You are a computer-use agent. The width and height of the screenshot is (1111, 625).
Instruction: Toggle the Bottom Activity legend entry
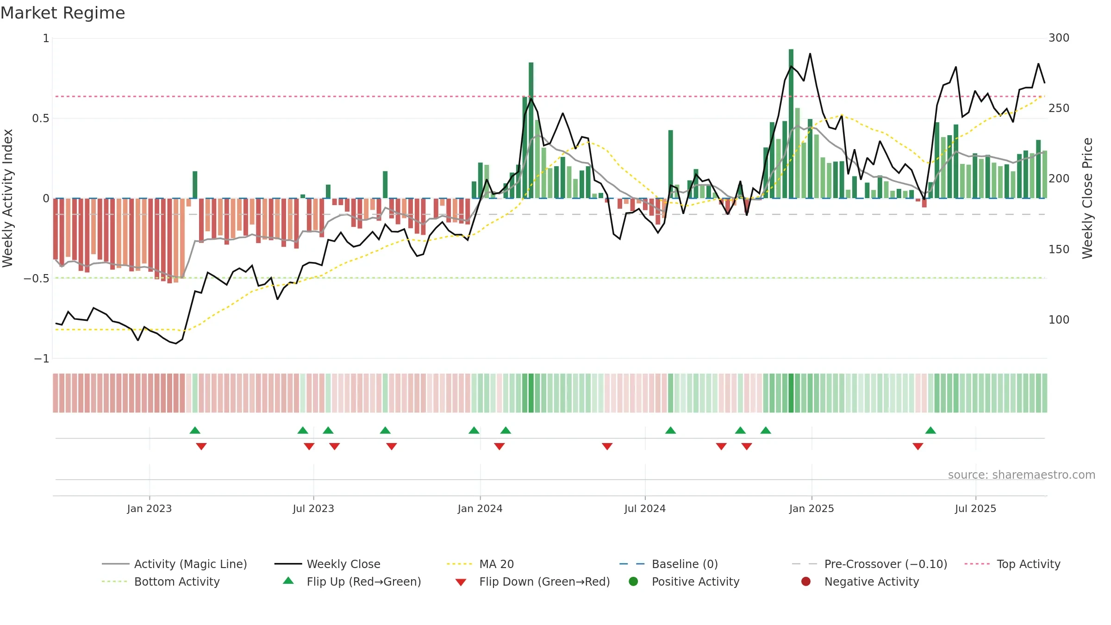(161, 581)
